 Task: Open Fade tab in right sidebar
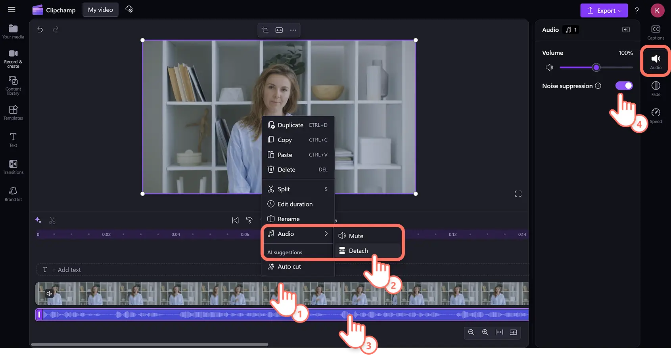tap(656, 89)
